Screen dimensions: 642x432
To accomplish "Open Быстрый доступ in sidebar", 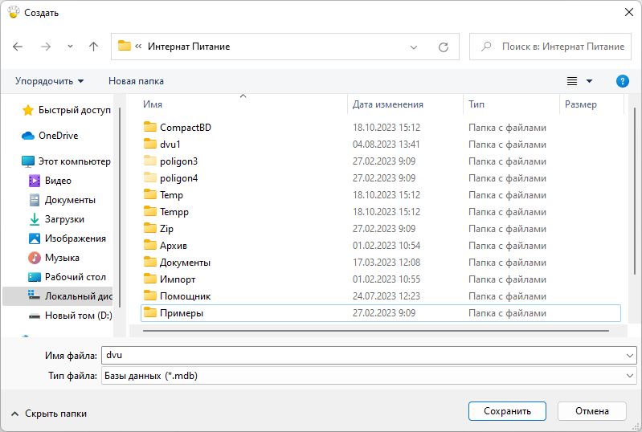I will coord(74,110).
